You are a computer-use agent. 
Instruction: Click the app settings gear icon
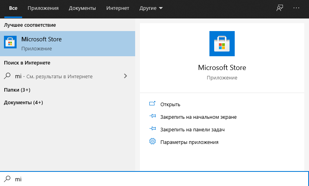pos(153,141)
